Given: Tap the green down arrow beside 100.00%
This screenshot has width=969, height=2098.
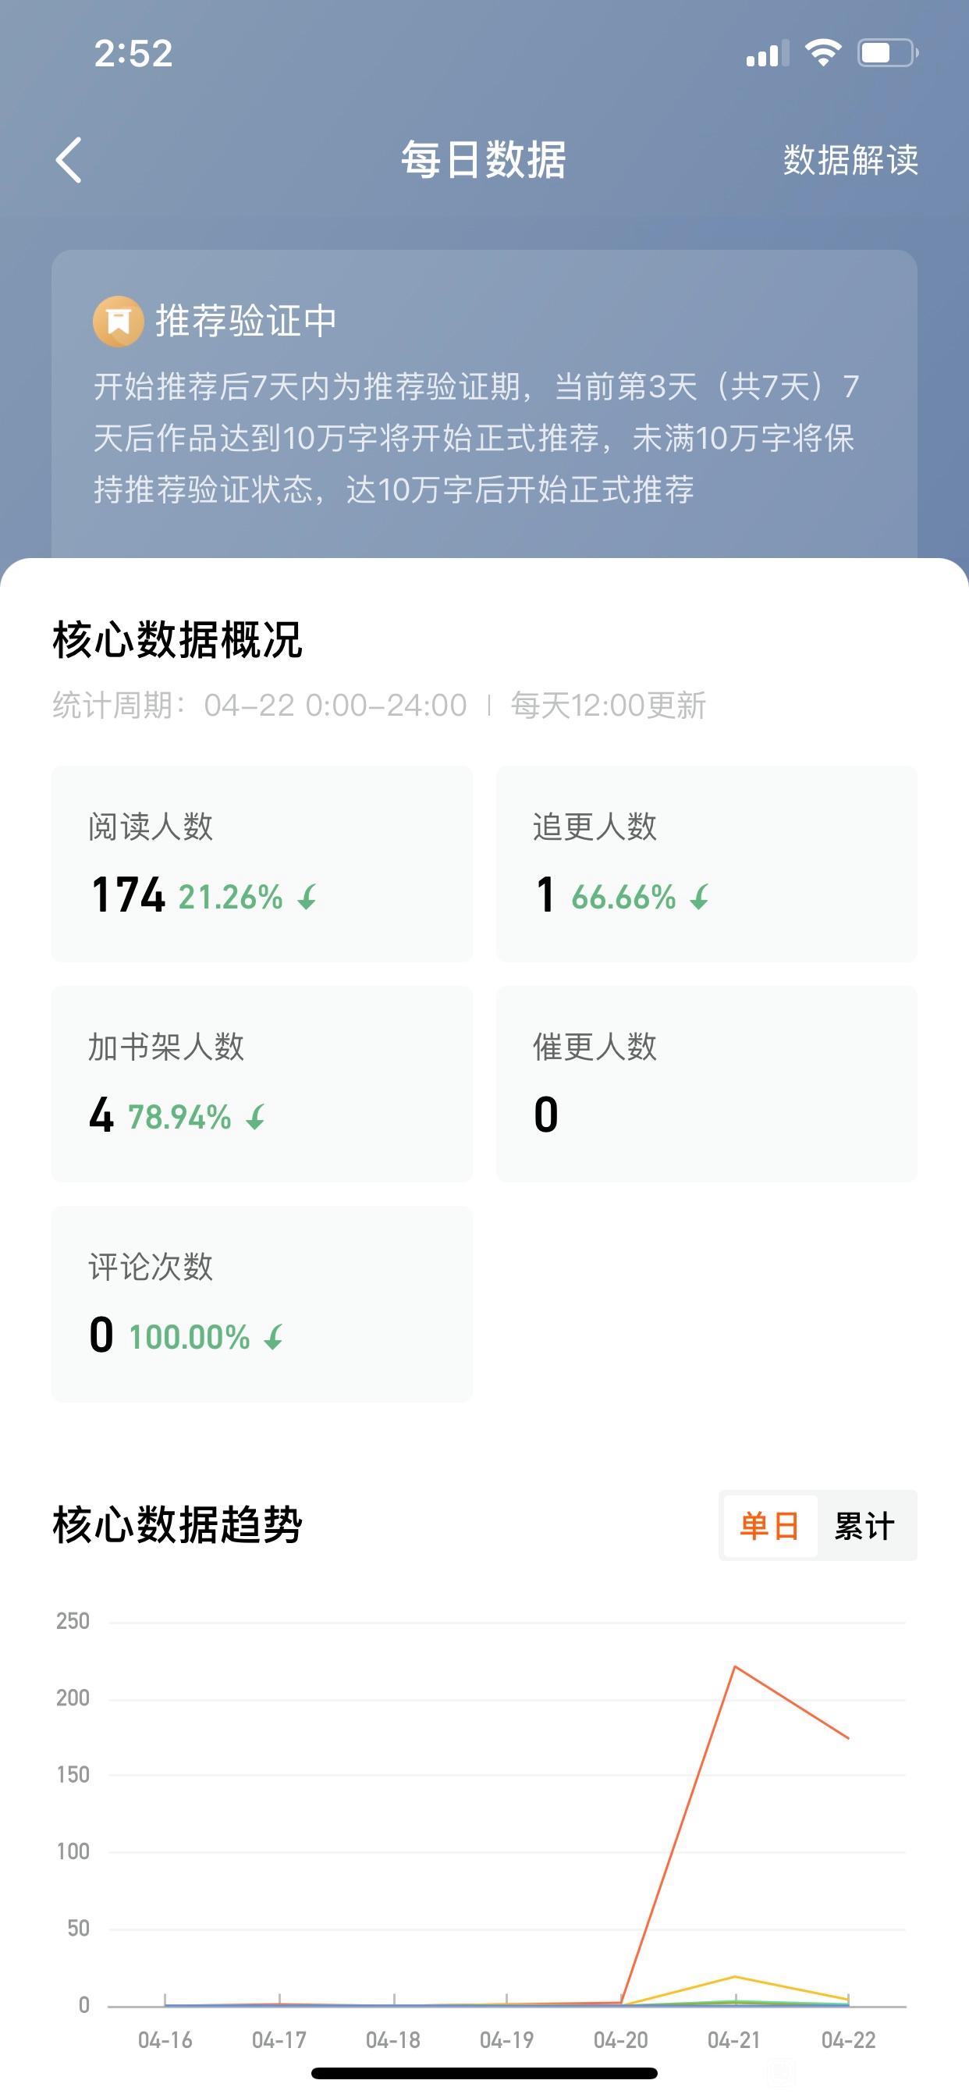Looking at the screenshot, I should (274, 1337).
